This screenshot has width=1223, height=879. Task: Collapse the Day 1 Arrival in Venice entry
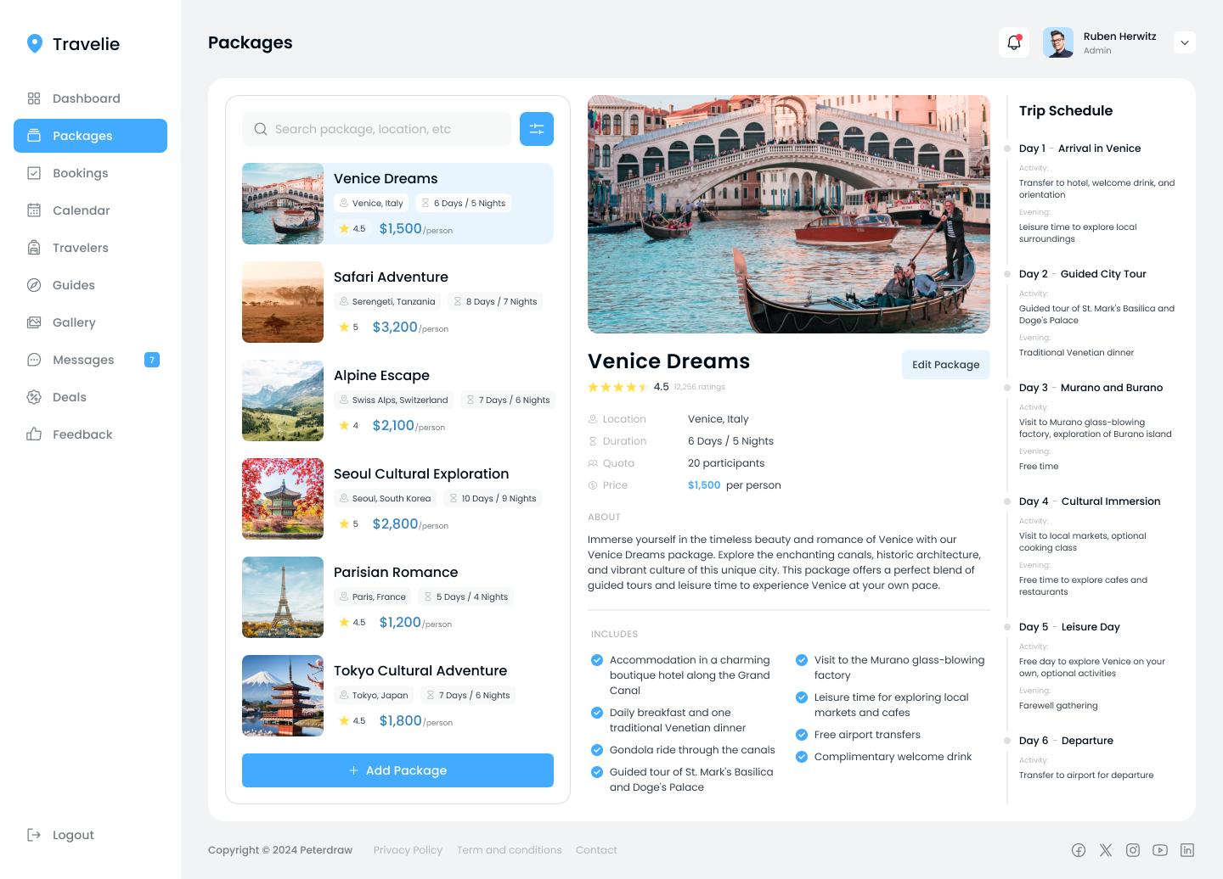[x=1079, y=148]
